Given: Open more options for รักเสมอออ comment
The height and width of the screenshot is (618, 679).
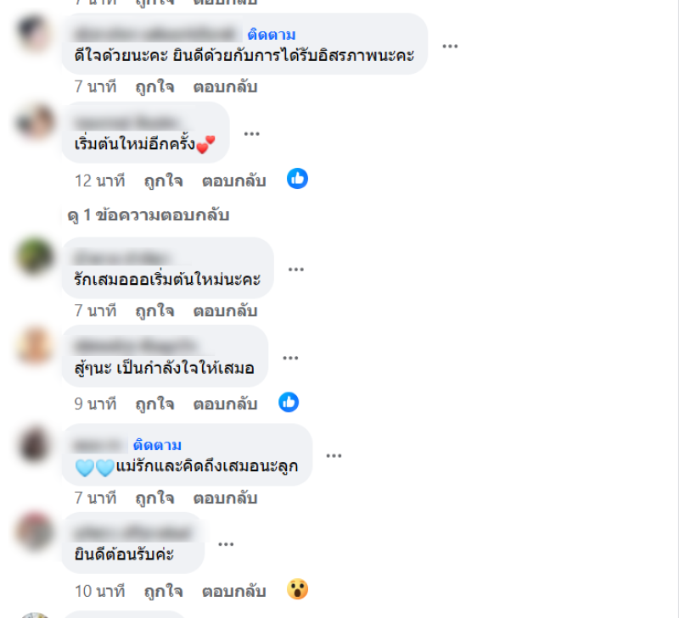Looking at the screenshot, I should click(x=295, y=270).
